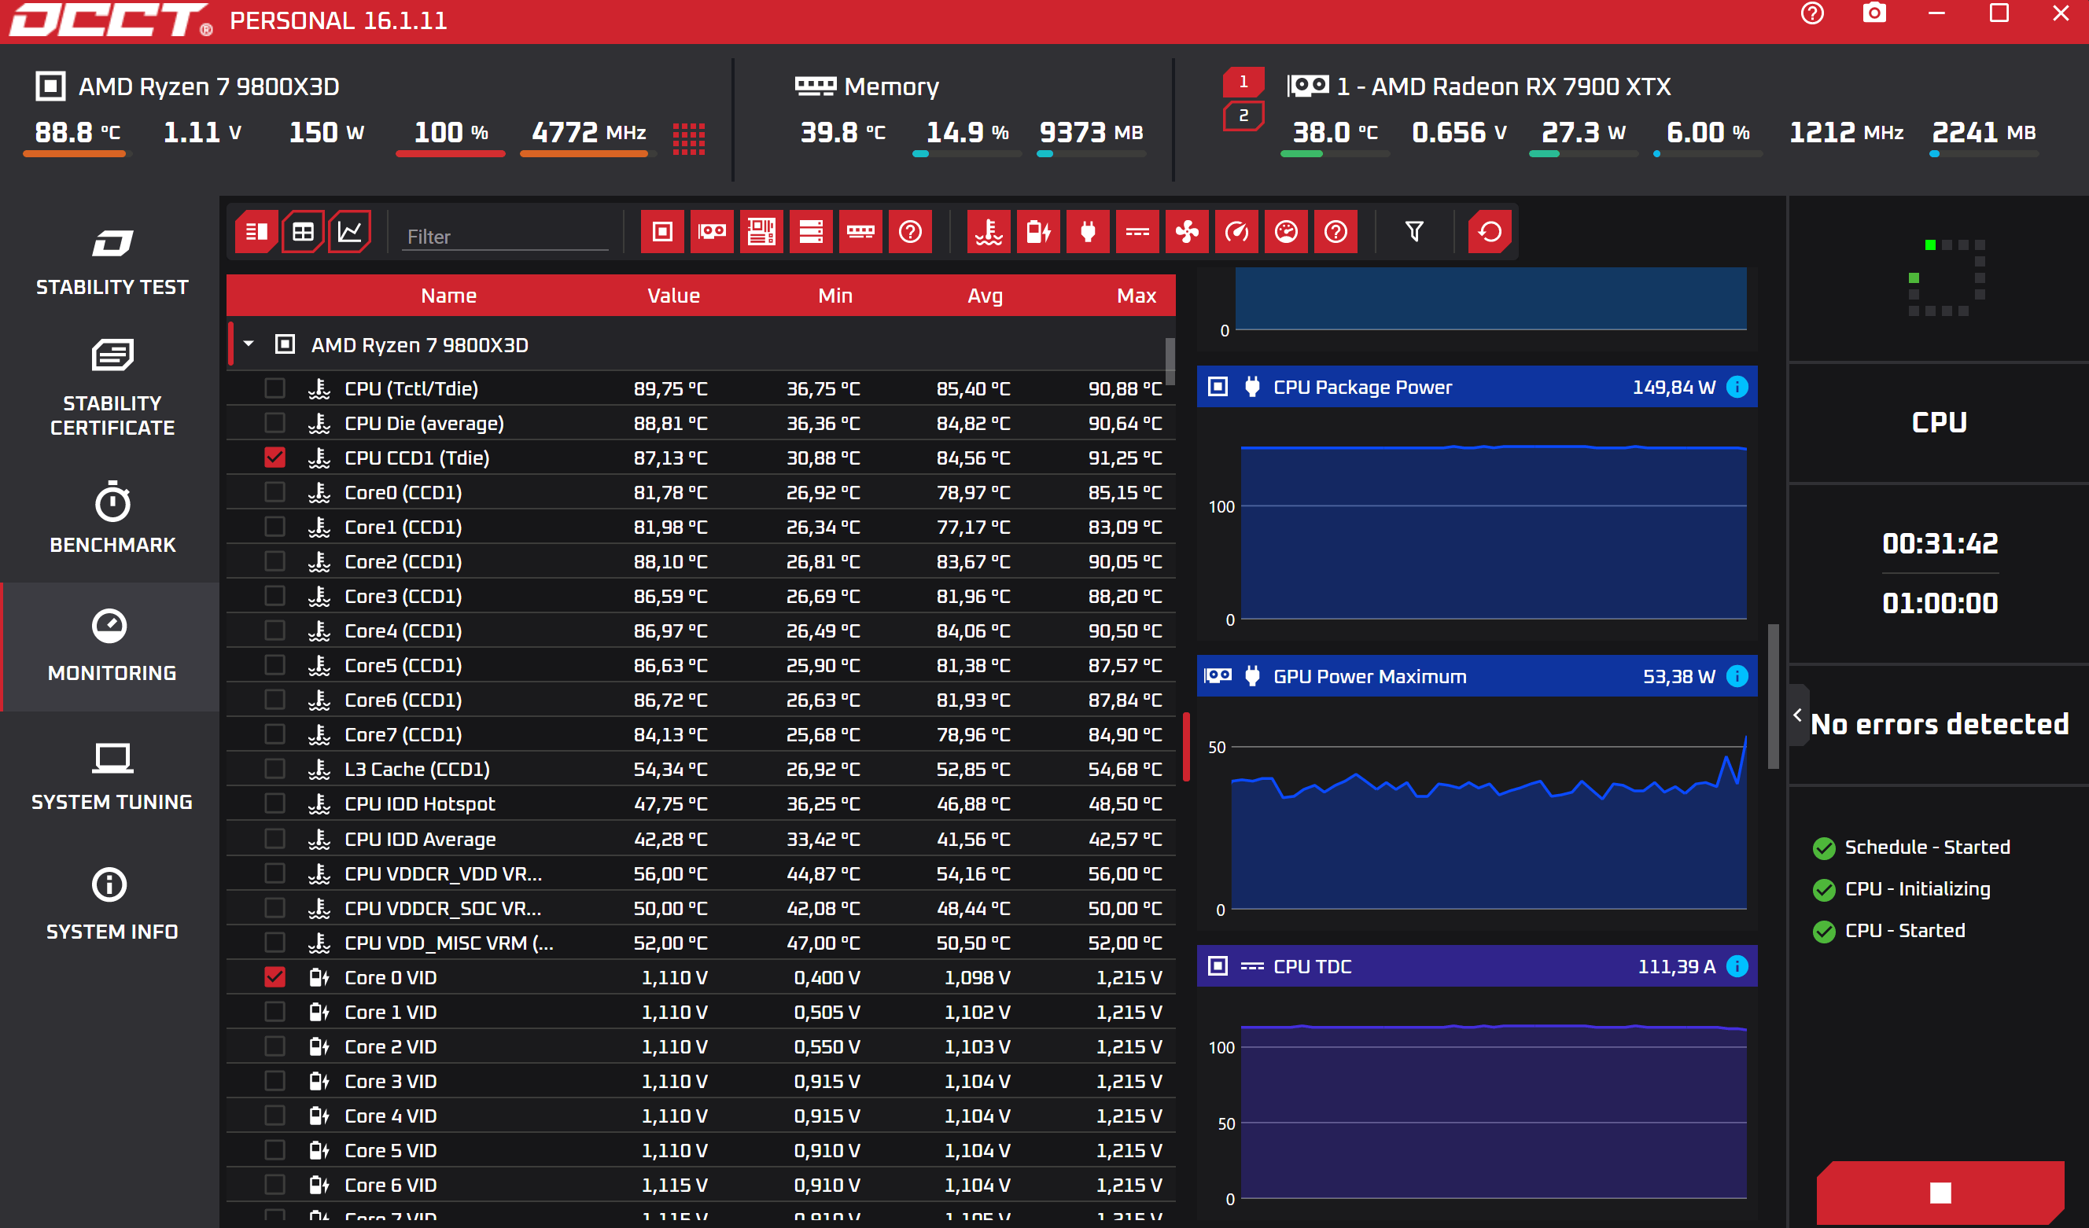The width and height of the screenshot is (2089, 1228).
Task: Switch to the line graph view icon
Action: 350,232
